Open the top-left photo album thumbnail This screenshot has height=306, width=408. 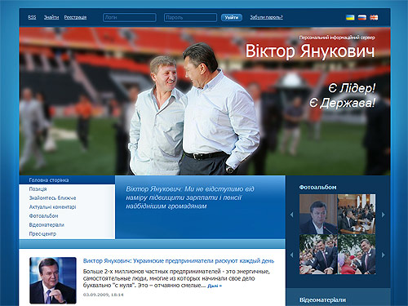(318, 214)
